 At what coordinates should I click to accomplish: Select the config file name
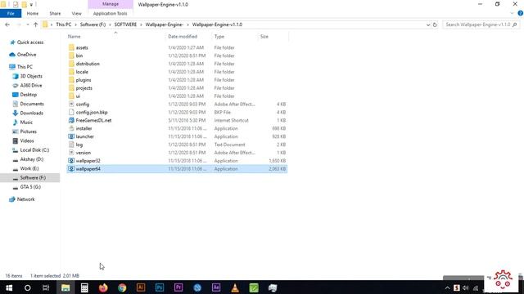tap(83, 105)
